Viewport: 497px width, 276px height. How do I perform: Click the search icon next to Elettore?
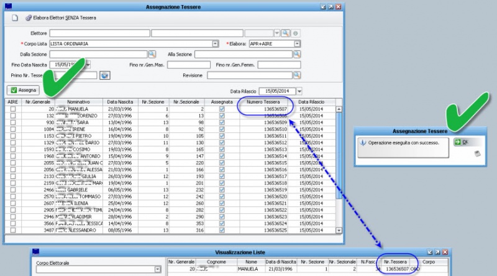click(x=285, y=33)
